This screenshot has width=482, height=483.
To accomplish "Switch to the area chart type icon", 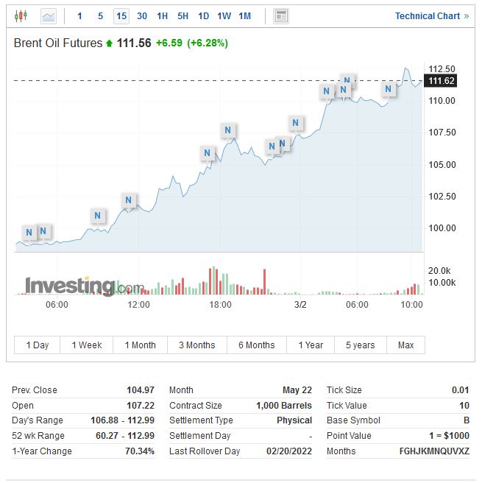I will point(49,15).
